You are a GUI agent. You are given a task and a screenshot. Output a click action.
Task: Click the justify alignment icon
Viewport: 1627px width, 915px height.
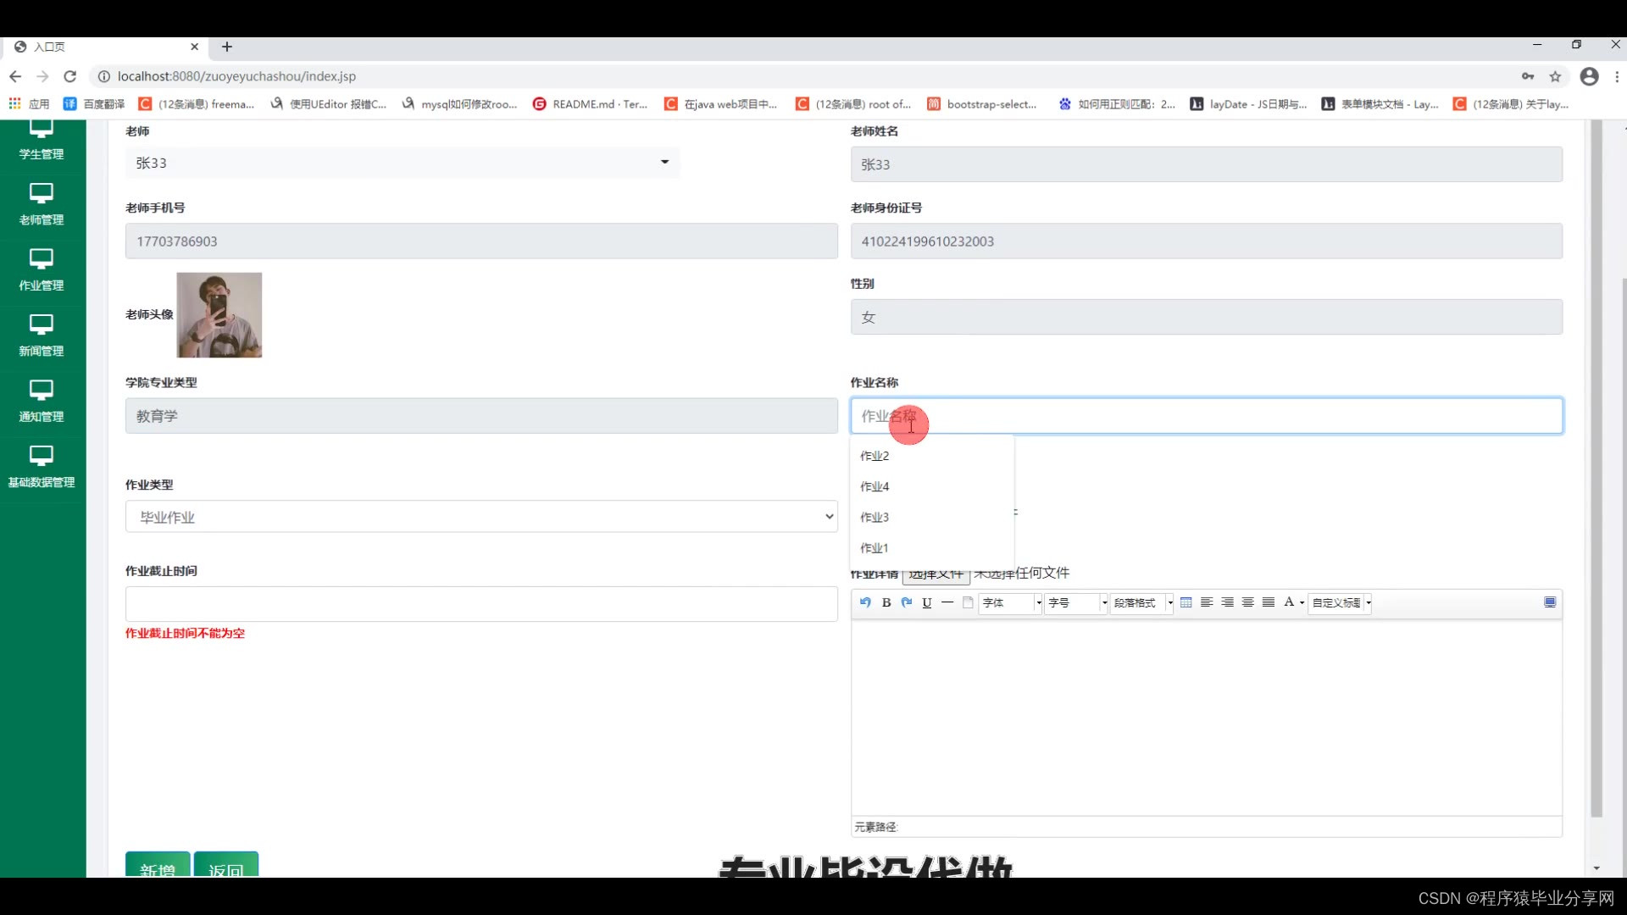[x=1269, y=602]
